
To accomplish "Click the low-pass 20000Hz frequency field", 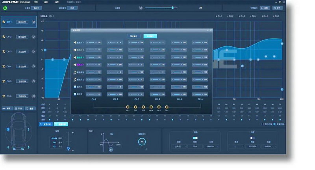I will coord(252,146).
